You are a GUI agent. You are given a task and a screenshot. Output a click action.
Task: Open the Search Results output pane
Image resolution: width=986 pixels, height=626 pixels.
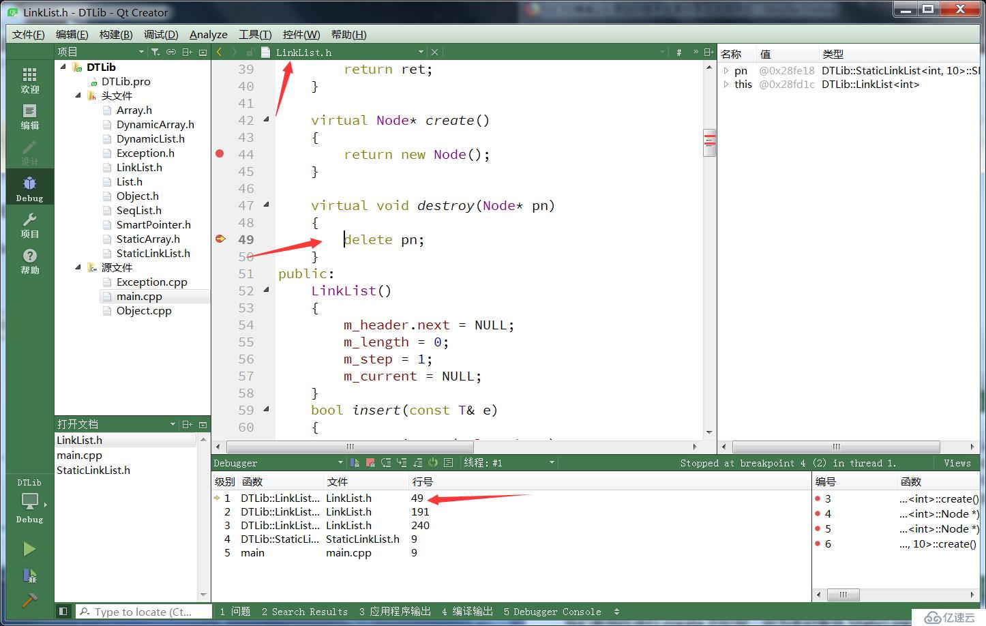click(304, 612)
